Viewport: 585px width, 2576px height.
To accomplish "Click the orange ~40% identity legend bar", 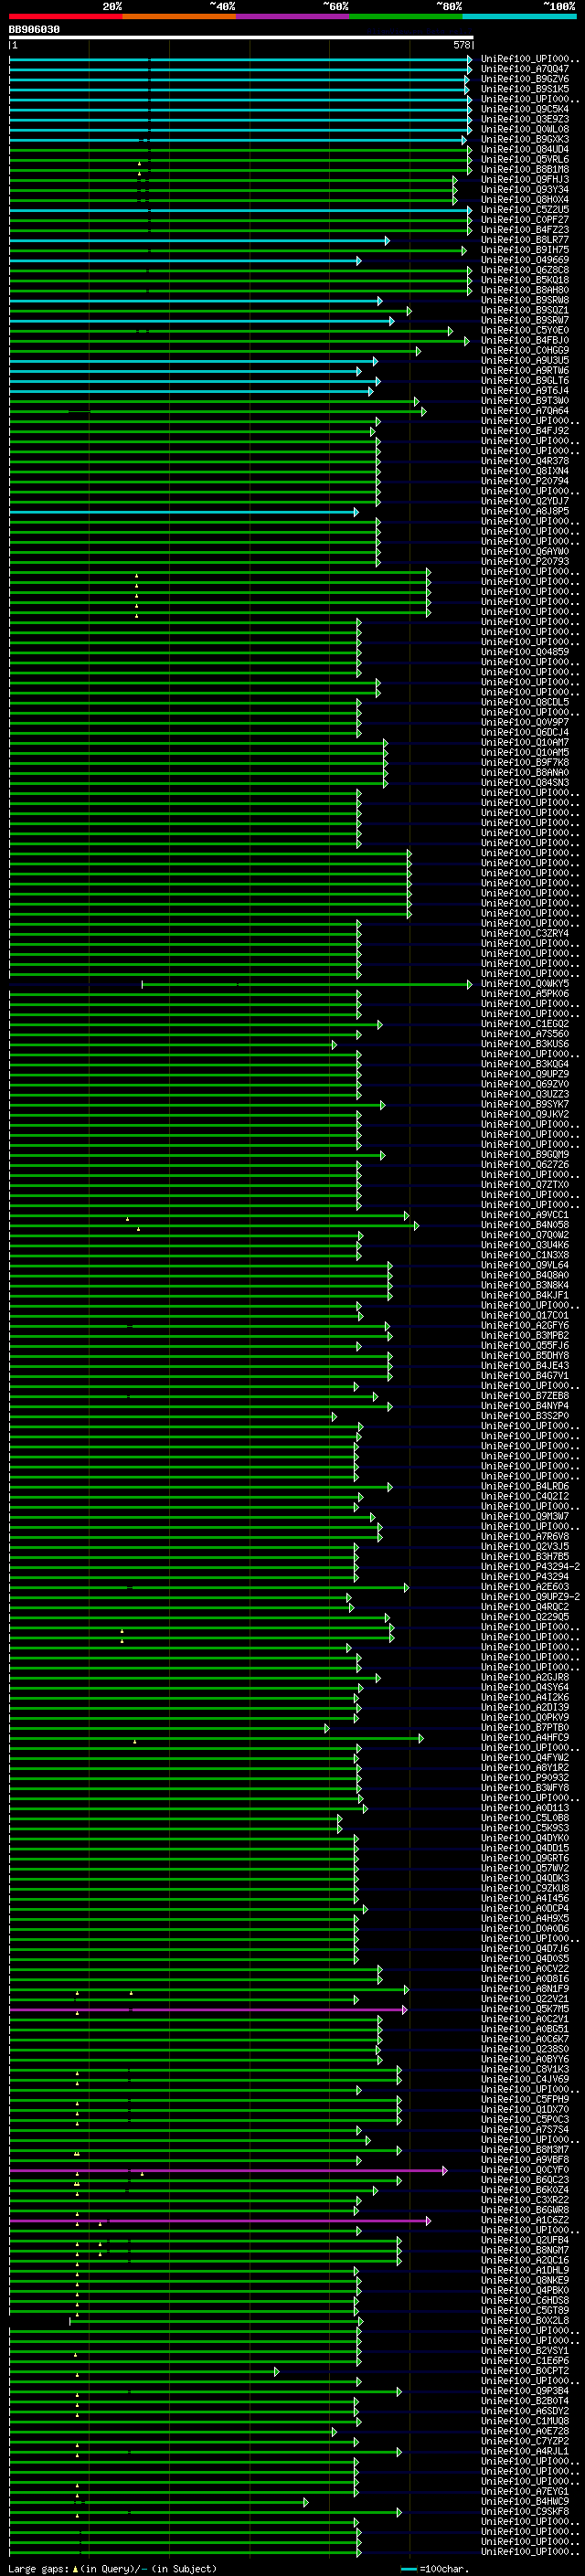I will click(x=179, y=16).
